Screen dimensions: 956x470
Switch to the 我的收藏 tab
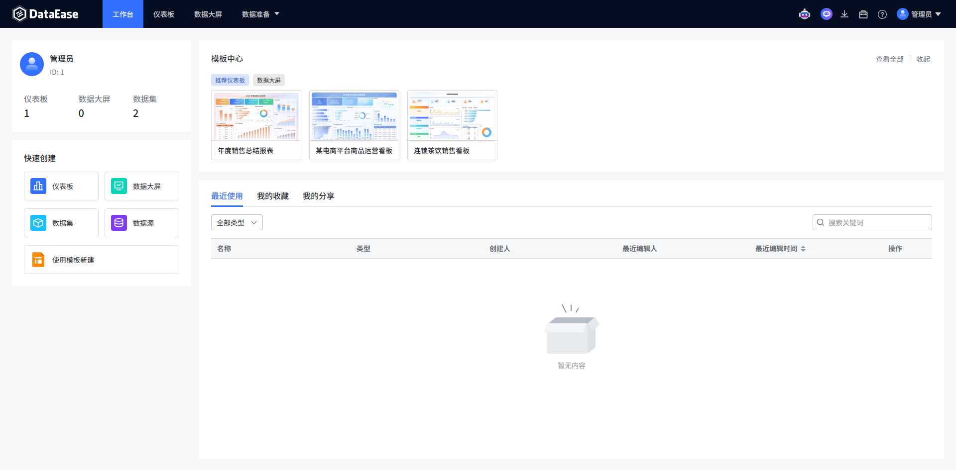273,196
